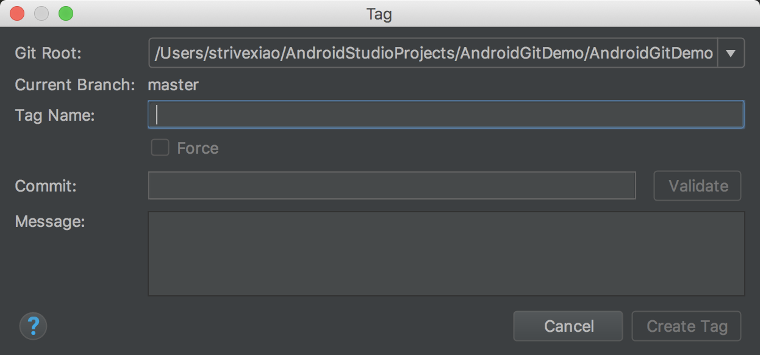Click the Force checkbox label text
Viewport: 760px width, 355px height.
(198, 148)
